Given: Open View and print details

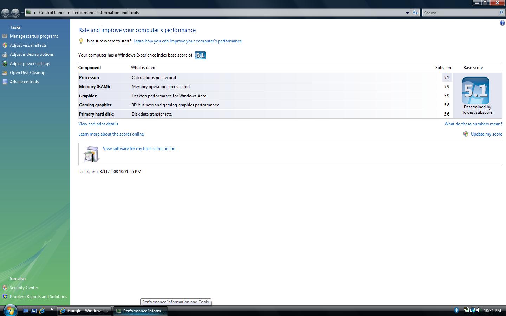Looking at the screenshot, I should (98, 124).
